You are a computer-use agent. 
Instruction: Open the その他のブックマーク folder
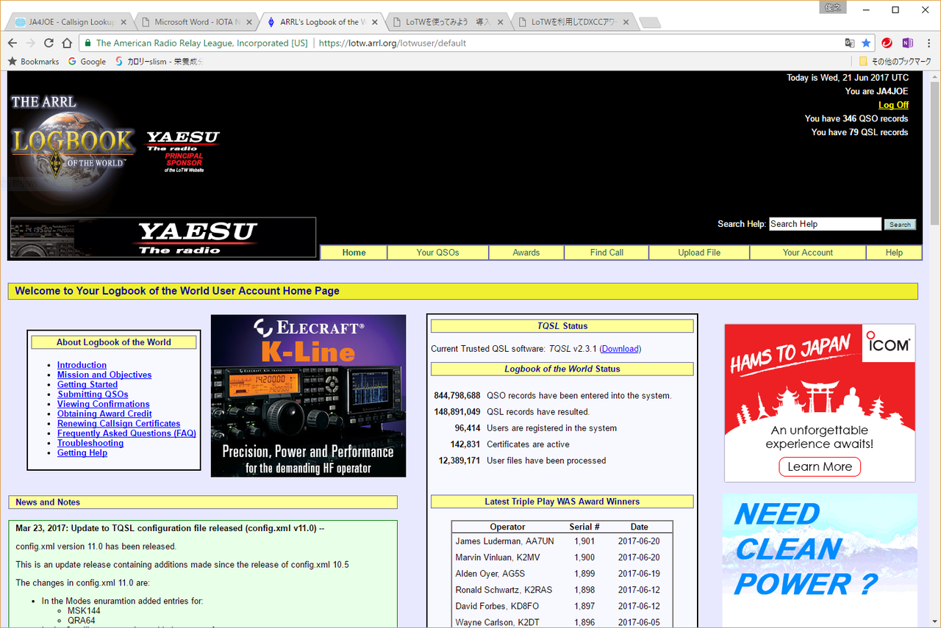[x=895, y=62]
